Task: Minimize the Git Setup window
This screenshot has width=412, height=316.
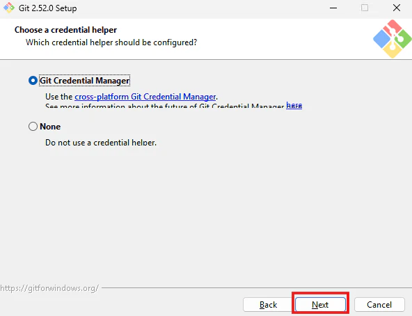Action: click(333, 8)
